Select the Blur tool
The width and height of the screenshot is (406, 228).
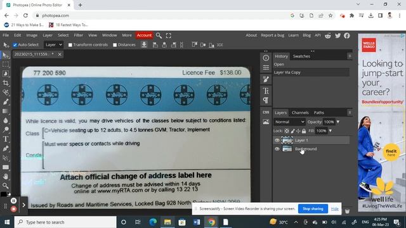pos(6,120)
